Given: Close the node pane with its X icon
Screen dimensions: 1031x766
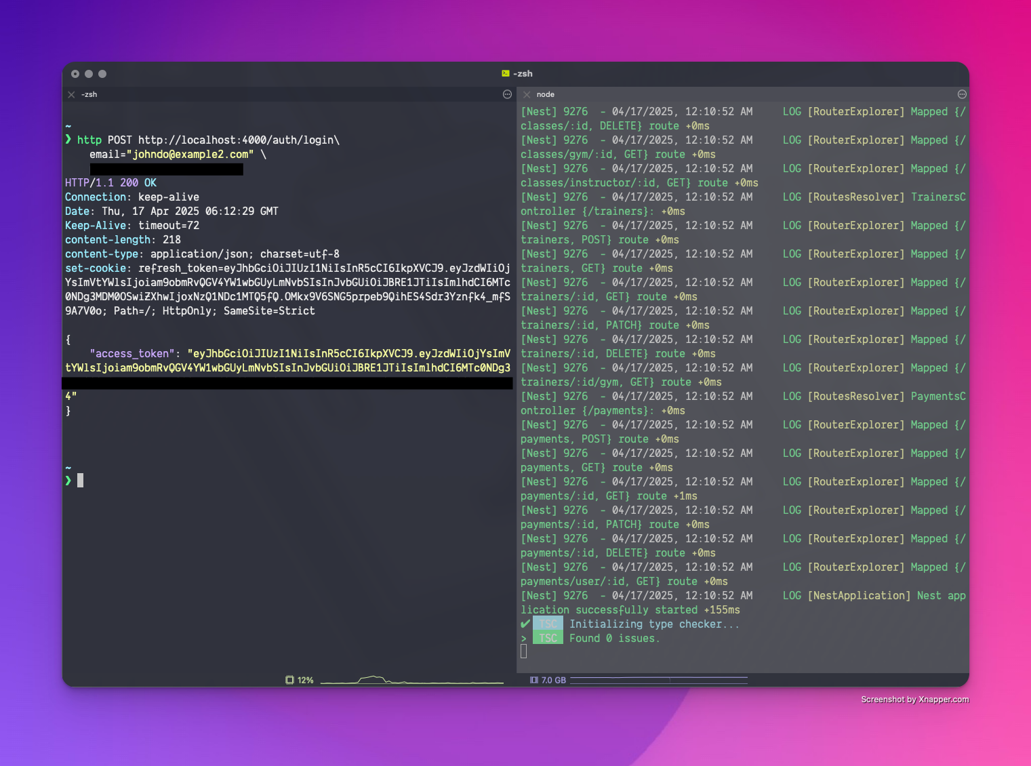Looking at the screenshot, I should (x=527, y=94).
